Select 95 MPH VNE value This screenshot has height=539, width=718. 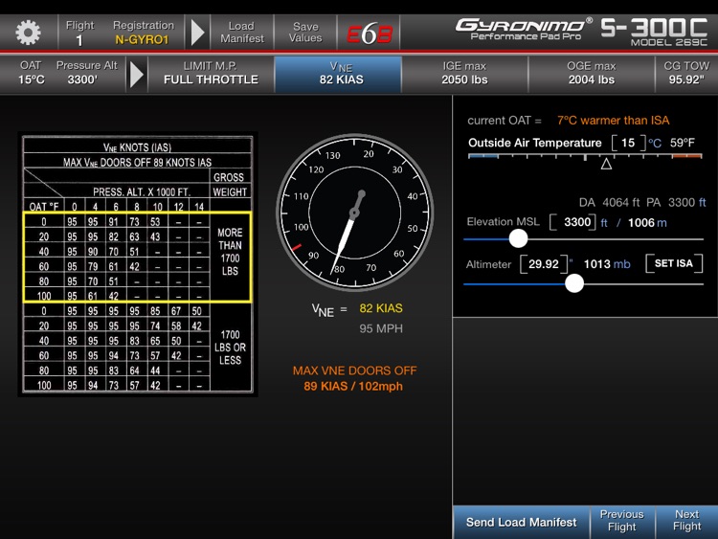pyautogui.click(x=381, y=328)
